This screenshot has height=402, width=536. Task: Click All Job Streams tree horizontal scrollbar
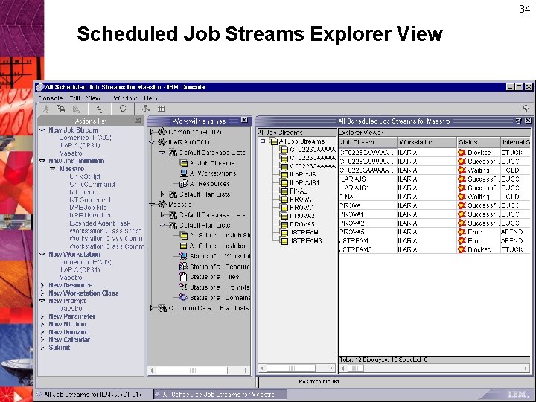pos(296,368)
